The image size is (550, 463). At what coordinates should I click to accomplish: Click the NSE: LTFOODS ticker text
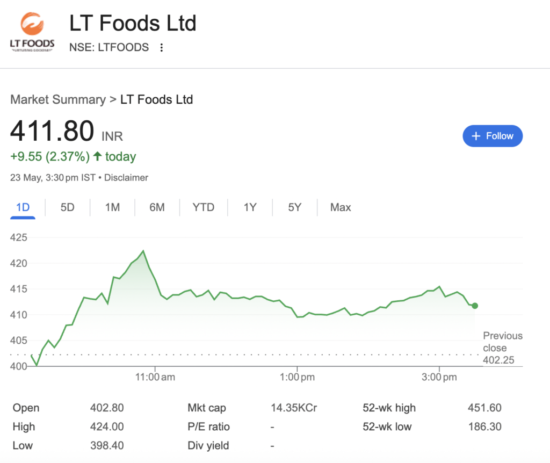108,47
